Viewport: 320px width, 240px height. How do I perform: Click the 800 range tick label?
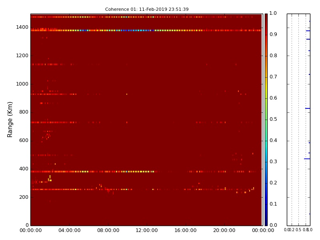[24, 112]
